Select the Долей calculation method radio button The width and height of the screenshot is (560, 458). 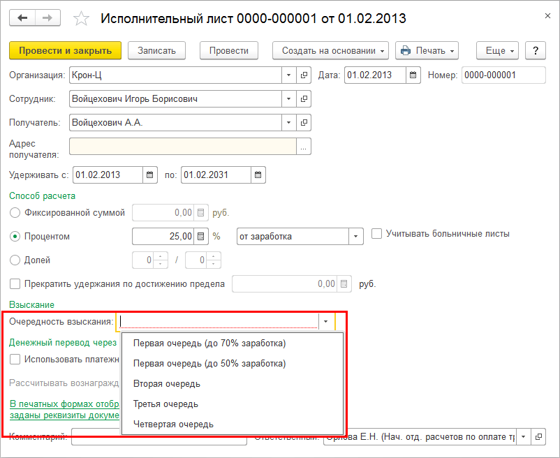15,260
